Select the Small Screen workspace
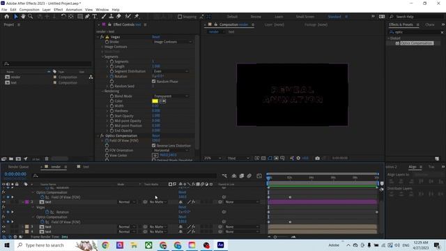The width and height of the screenshot is (446, 251). point(305,17)
